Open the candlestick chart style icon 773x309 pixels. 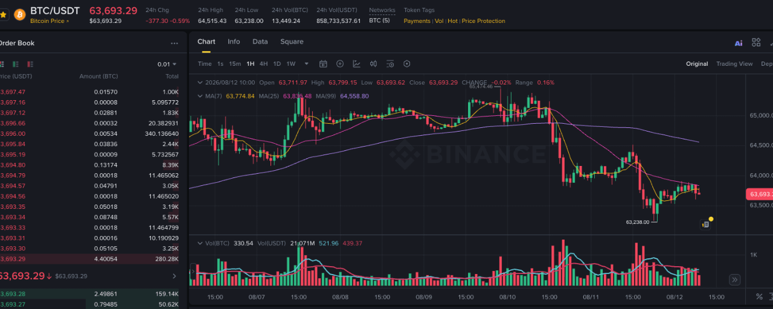pyautogui.click(x=373, y=64)
